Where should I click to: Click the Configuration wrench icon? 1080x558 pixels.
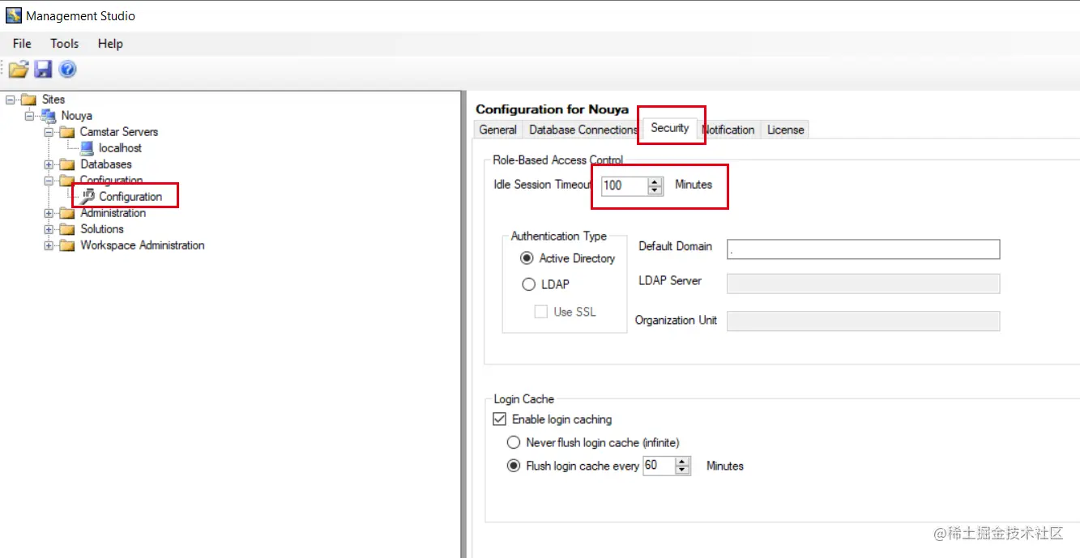88,197
